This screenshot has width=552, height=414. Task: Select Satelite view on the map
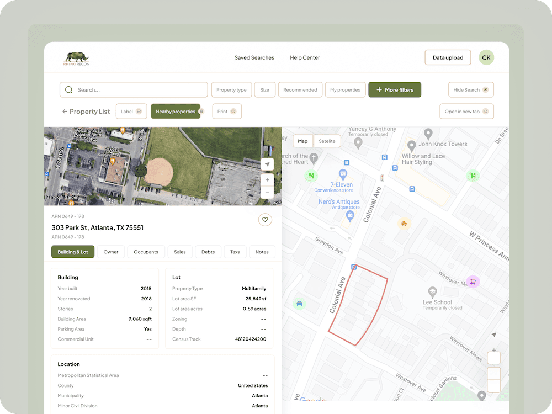click(x=327, y=141)
